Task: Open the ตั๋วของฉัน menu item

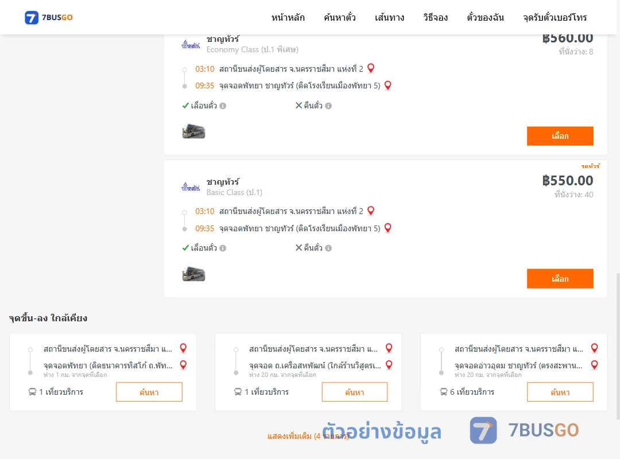Action: pyautogui.click(x=485, y=17)
